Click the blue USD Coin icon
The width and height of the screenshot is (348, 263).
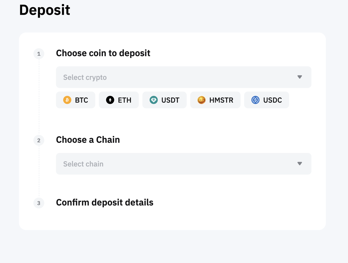tap(255, 100)
